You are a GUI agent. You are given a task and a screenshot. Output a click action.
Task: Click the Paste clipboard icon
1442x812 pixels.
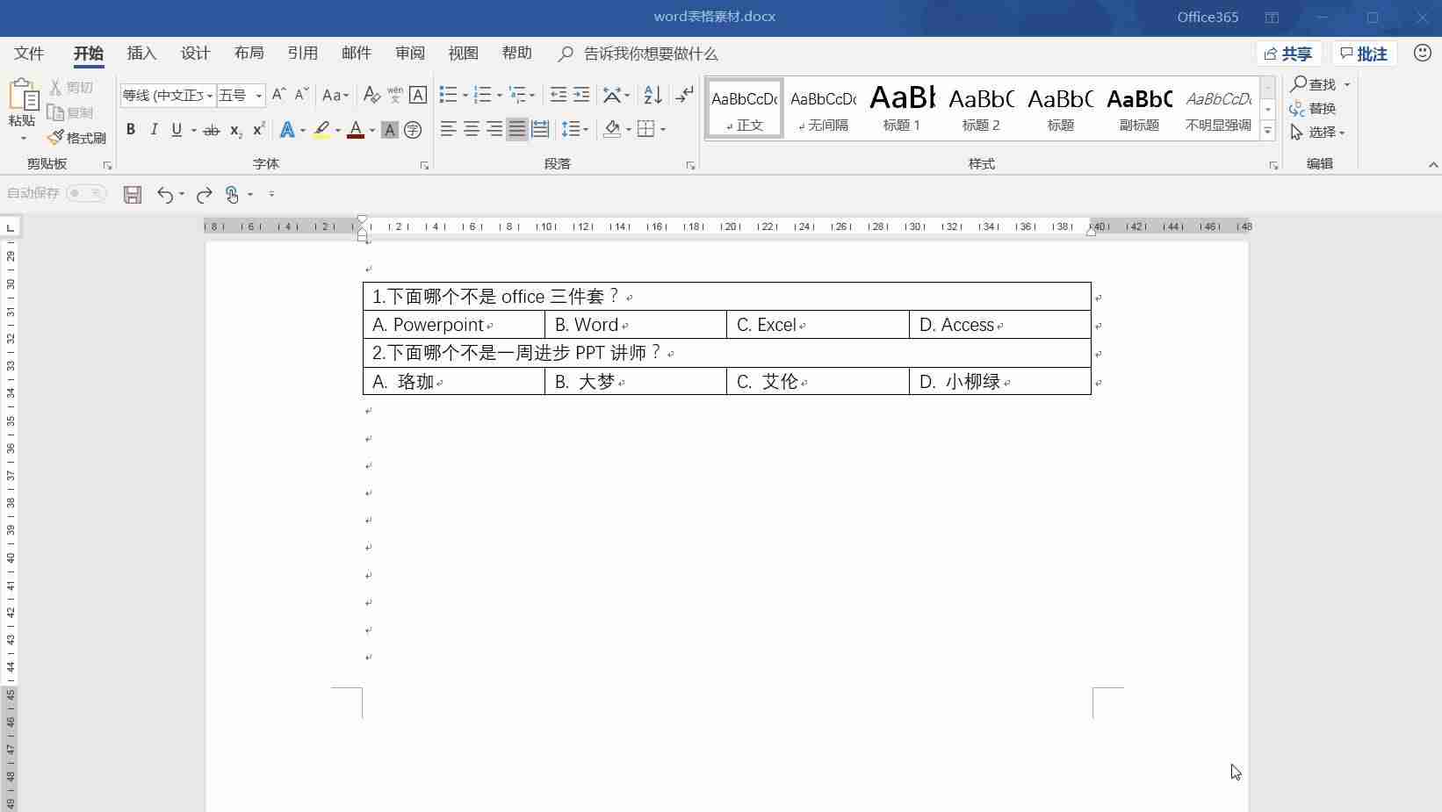23,95
